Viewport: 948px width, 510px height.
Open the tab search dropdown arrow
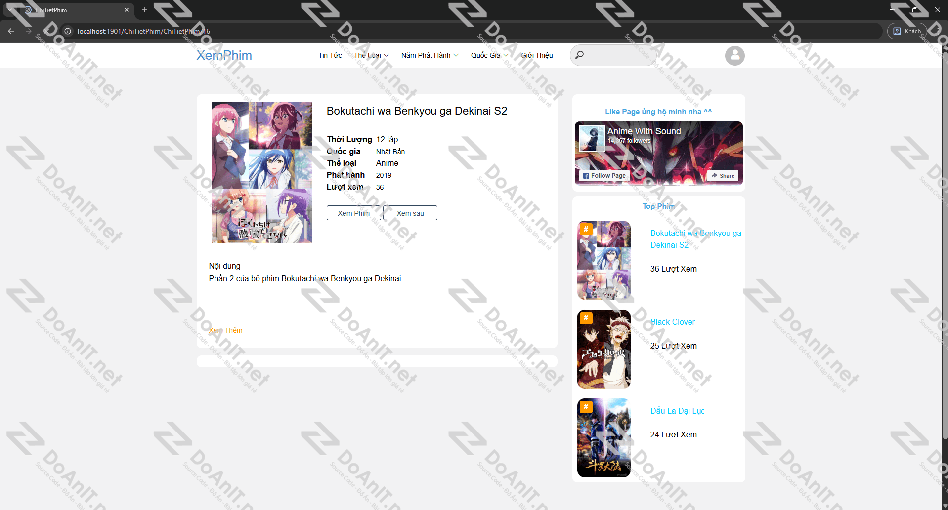pos(10,10)
